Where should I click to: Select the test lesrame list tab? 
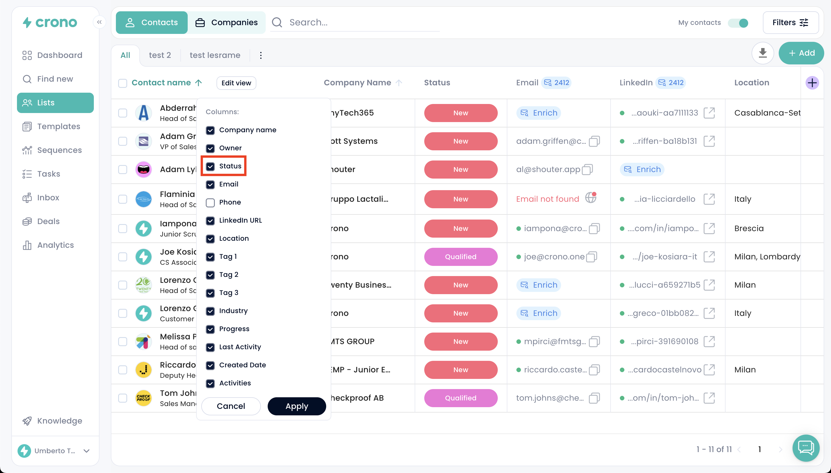215,55
